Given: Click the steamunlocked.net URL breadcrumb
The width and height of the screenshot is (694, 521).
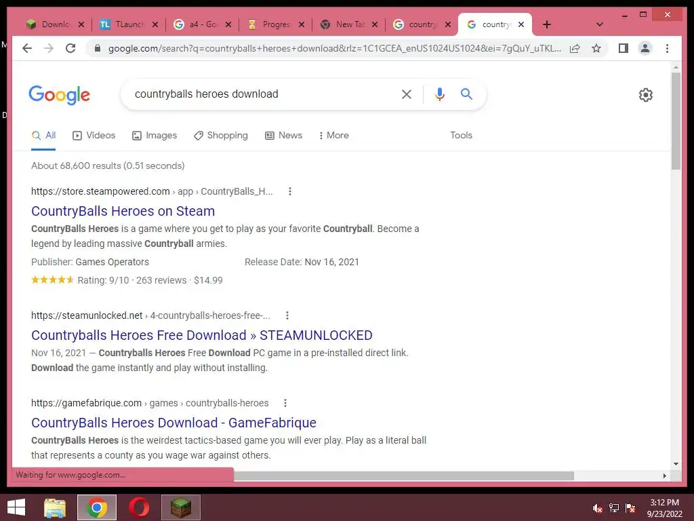Looking at the screenshot, I should (150, 315).
